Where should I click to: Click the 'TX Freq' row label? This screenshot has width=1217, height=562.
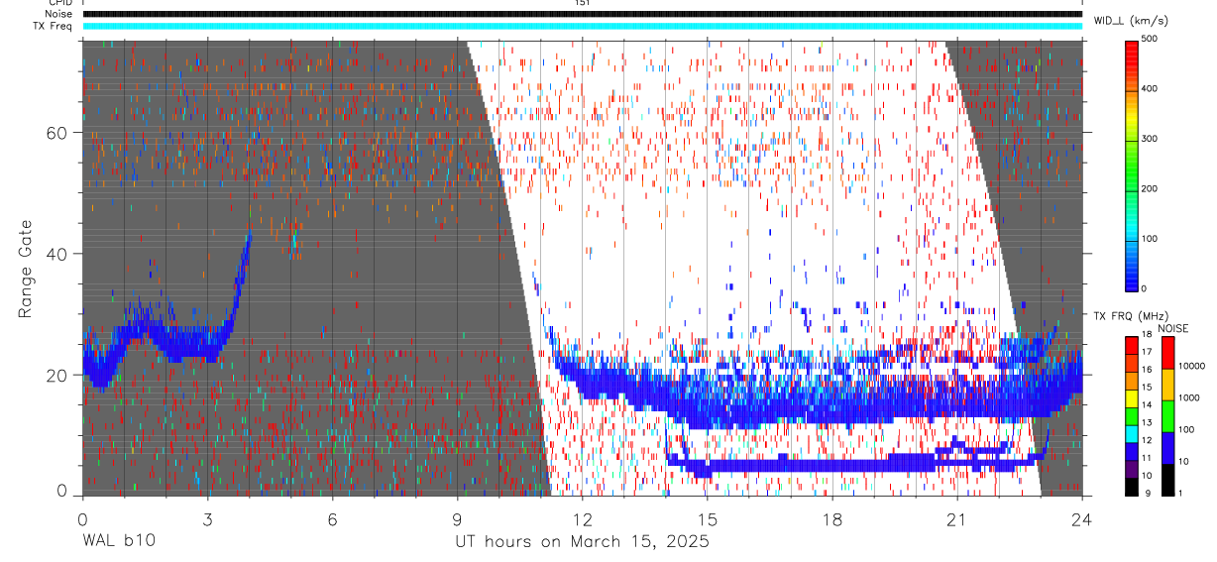(53, 26)
